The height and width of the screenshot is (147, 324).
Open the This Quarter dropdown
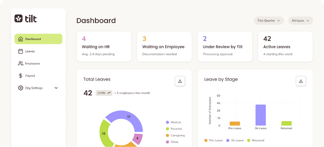(268, 21)
